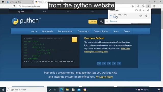
Task: Click Type here to search box
Action: (26, 90)
